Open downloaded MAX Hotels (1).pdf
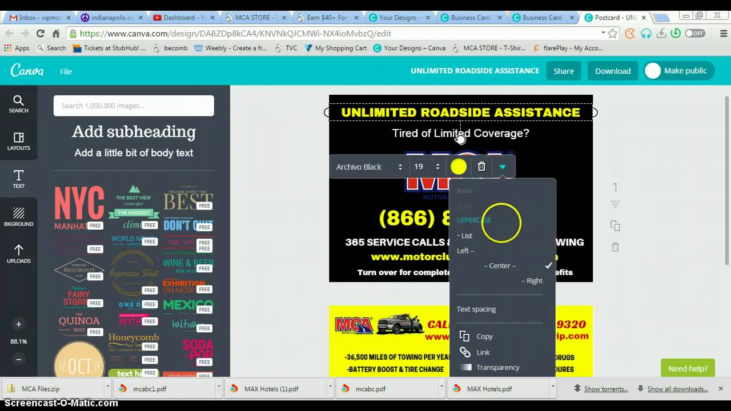Screen dimensions: 731x411 click(271, 389)
